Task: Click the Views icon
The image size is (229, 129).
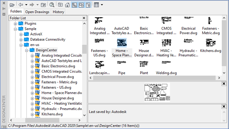Action: (x=96, y=5)
